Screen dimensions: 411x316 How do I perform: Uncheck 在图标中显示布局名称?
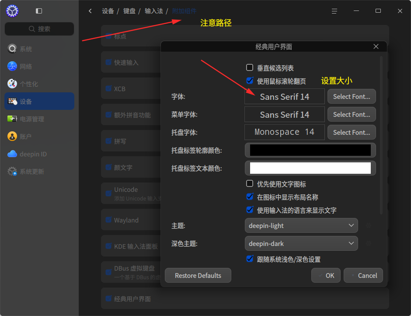coord(250,197)
